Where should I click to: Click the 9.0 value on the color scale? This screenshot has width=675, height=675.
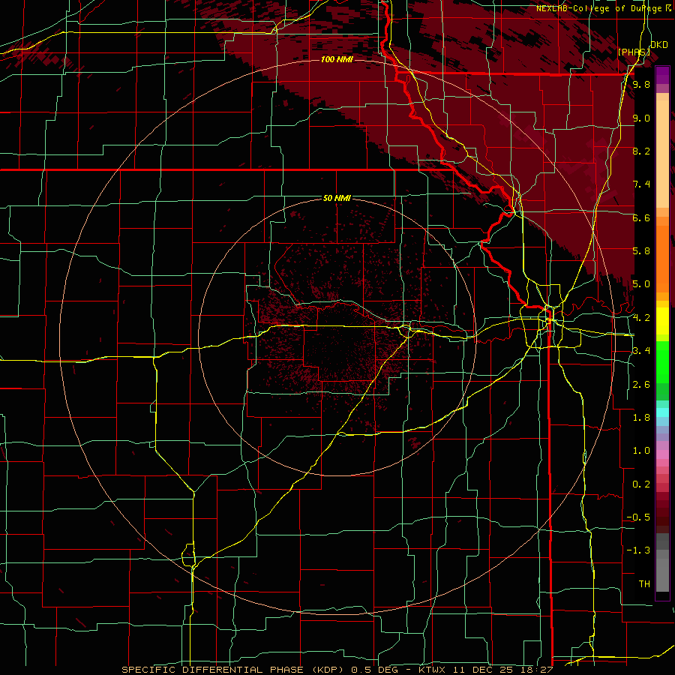pos(641,118)
